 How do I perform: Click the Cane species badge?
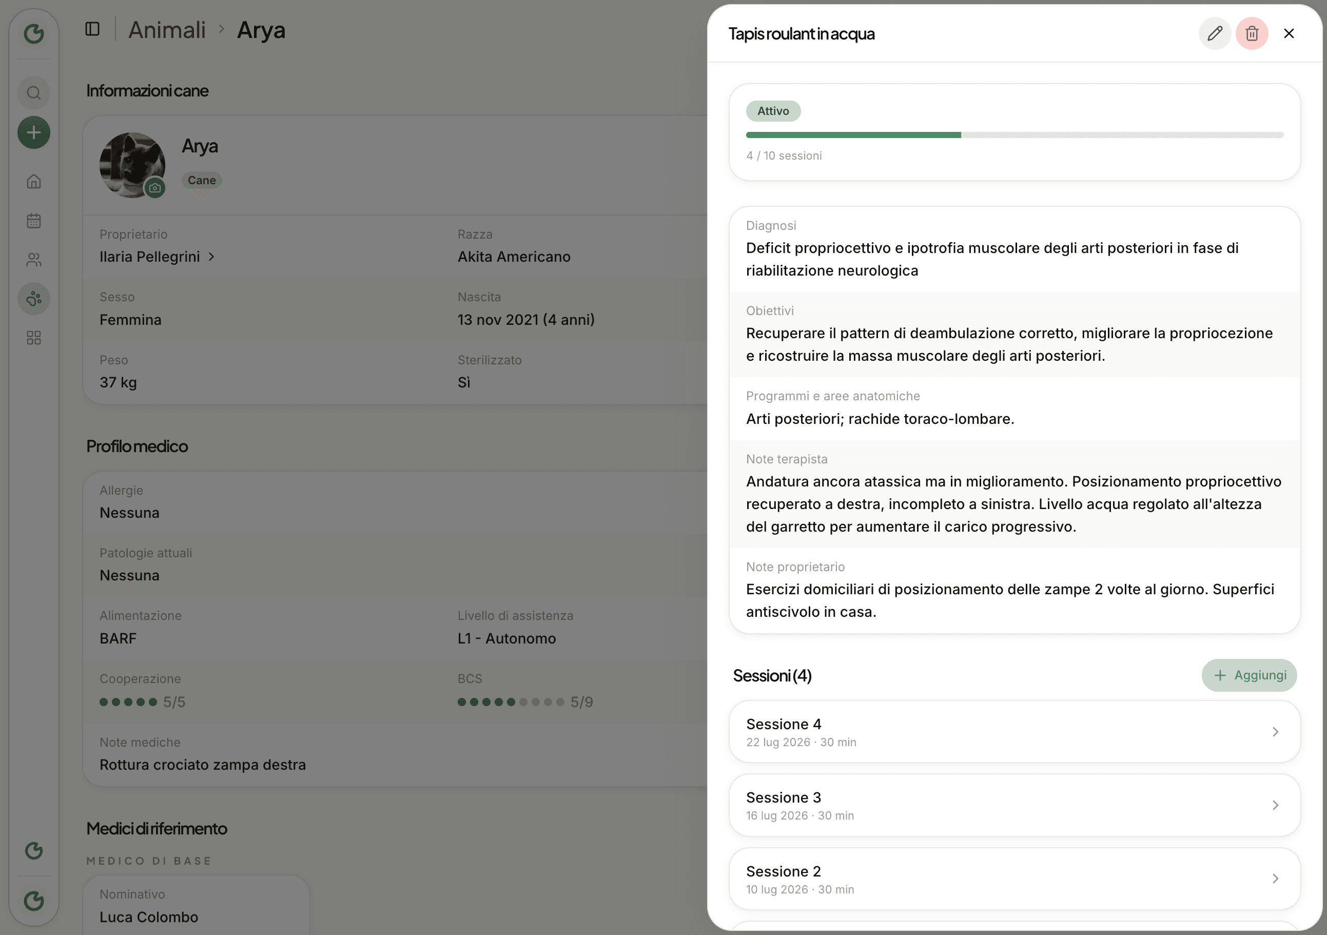click(202, 180)
